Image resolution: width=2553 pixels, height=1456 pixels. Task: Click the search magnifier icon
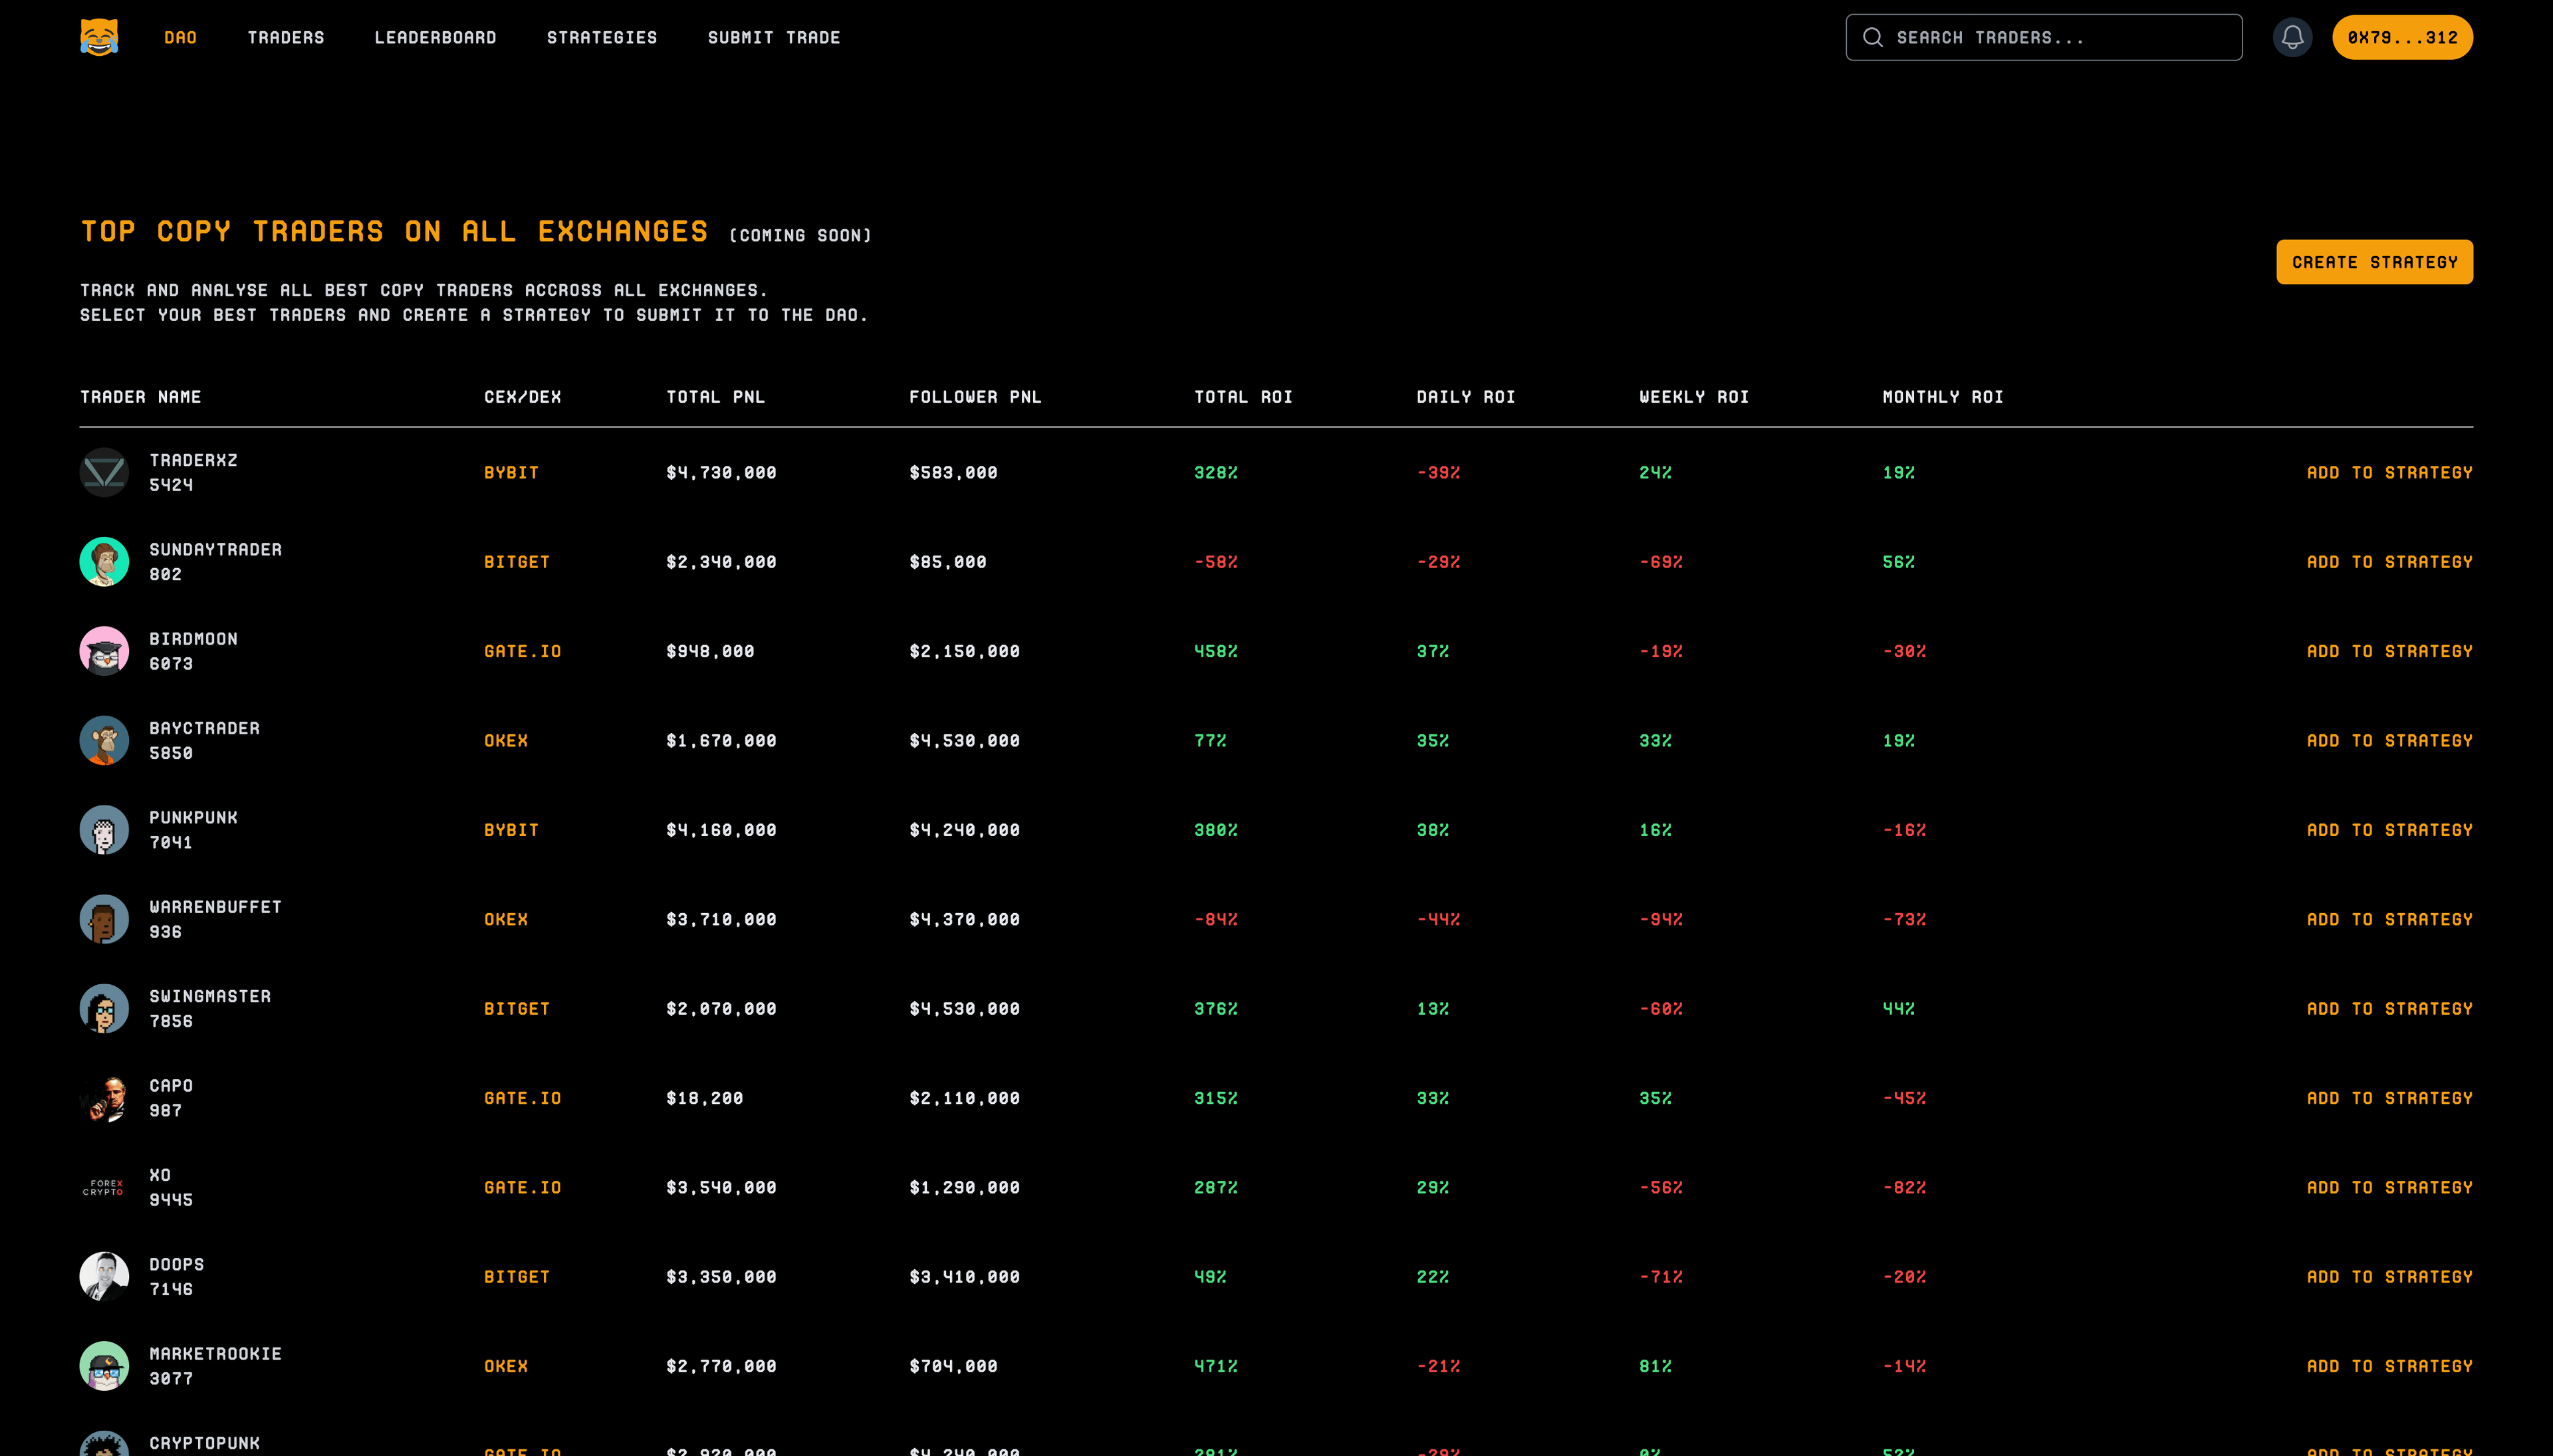1872,37
